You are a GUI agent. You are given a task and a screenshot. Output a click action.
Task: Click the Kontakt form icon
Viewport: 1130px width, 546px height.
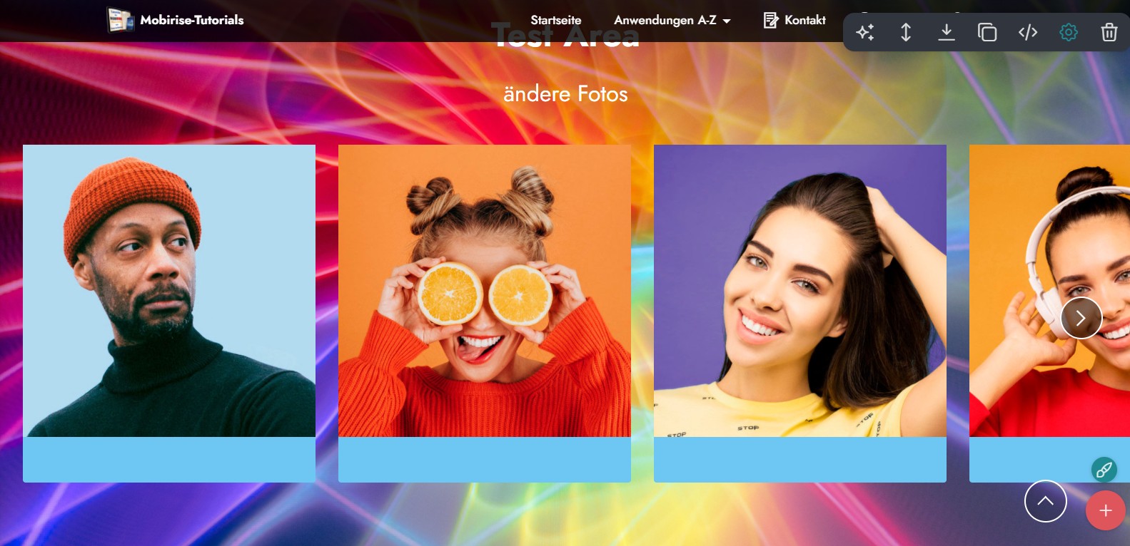(x=771, y=20)
